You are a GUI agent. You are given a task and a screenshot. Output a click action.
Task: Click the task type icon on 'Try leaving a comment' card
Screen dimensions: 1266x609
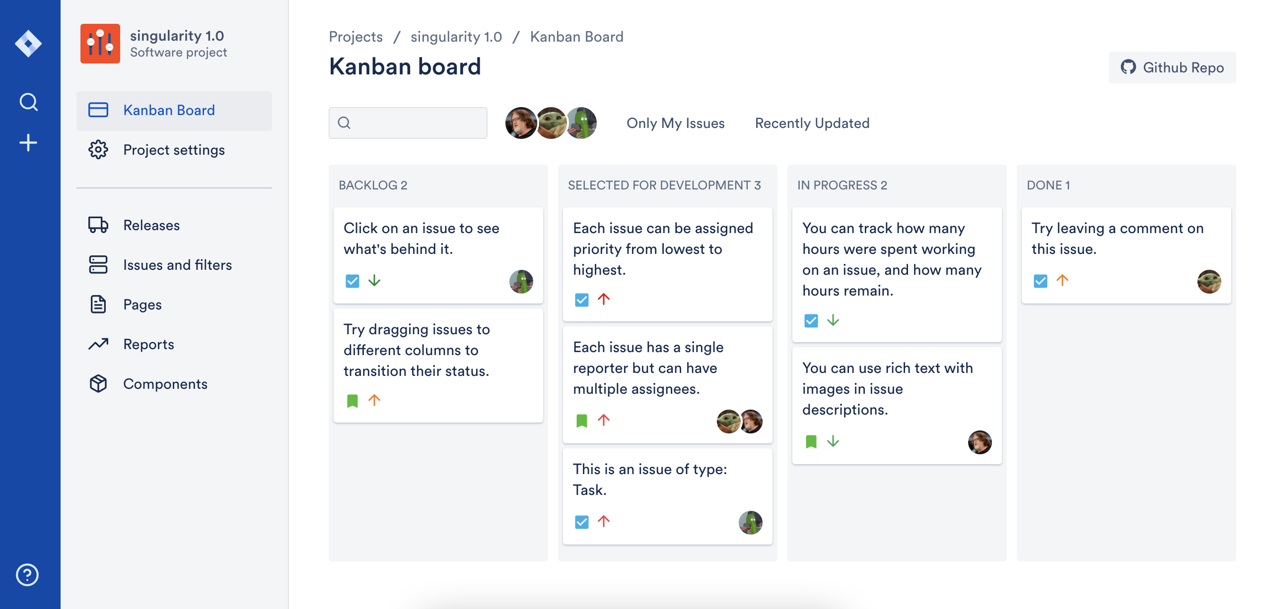(x=1041, y=281)
